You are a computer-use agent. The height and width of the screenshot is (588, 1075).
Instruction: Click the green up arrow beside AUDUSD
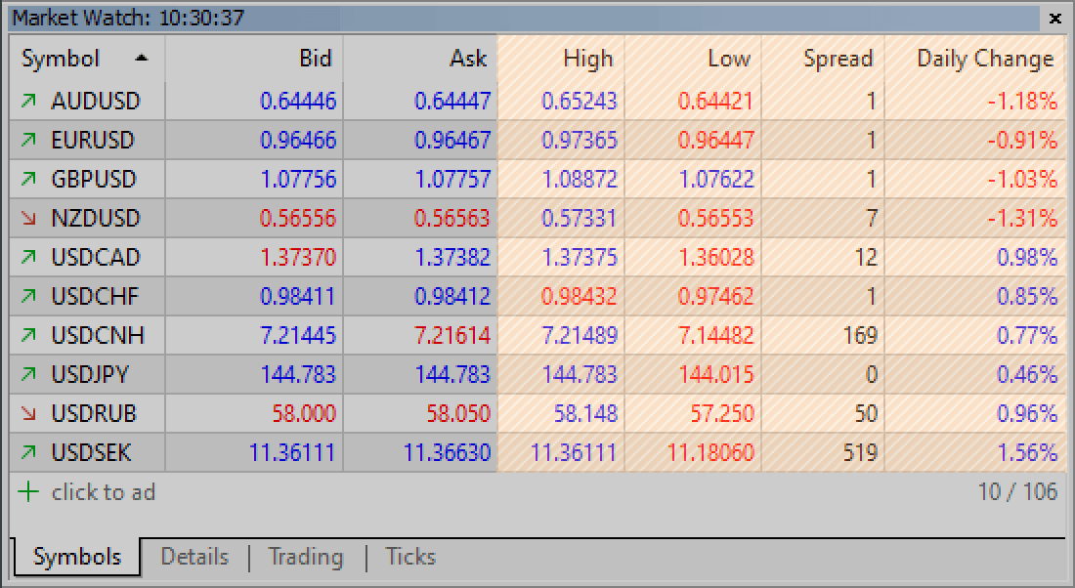(29, 101)
